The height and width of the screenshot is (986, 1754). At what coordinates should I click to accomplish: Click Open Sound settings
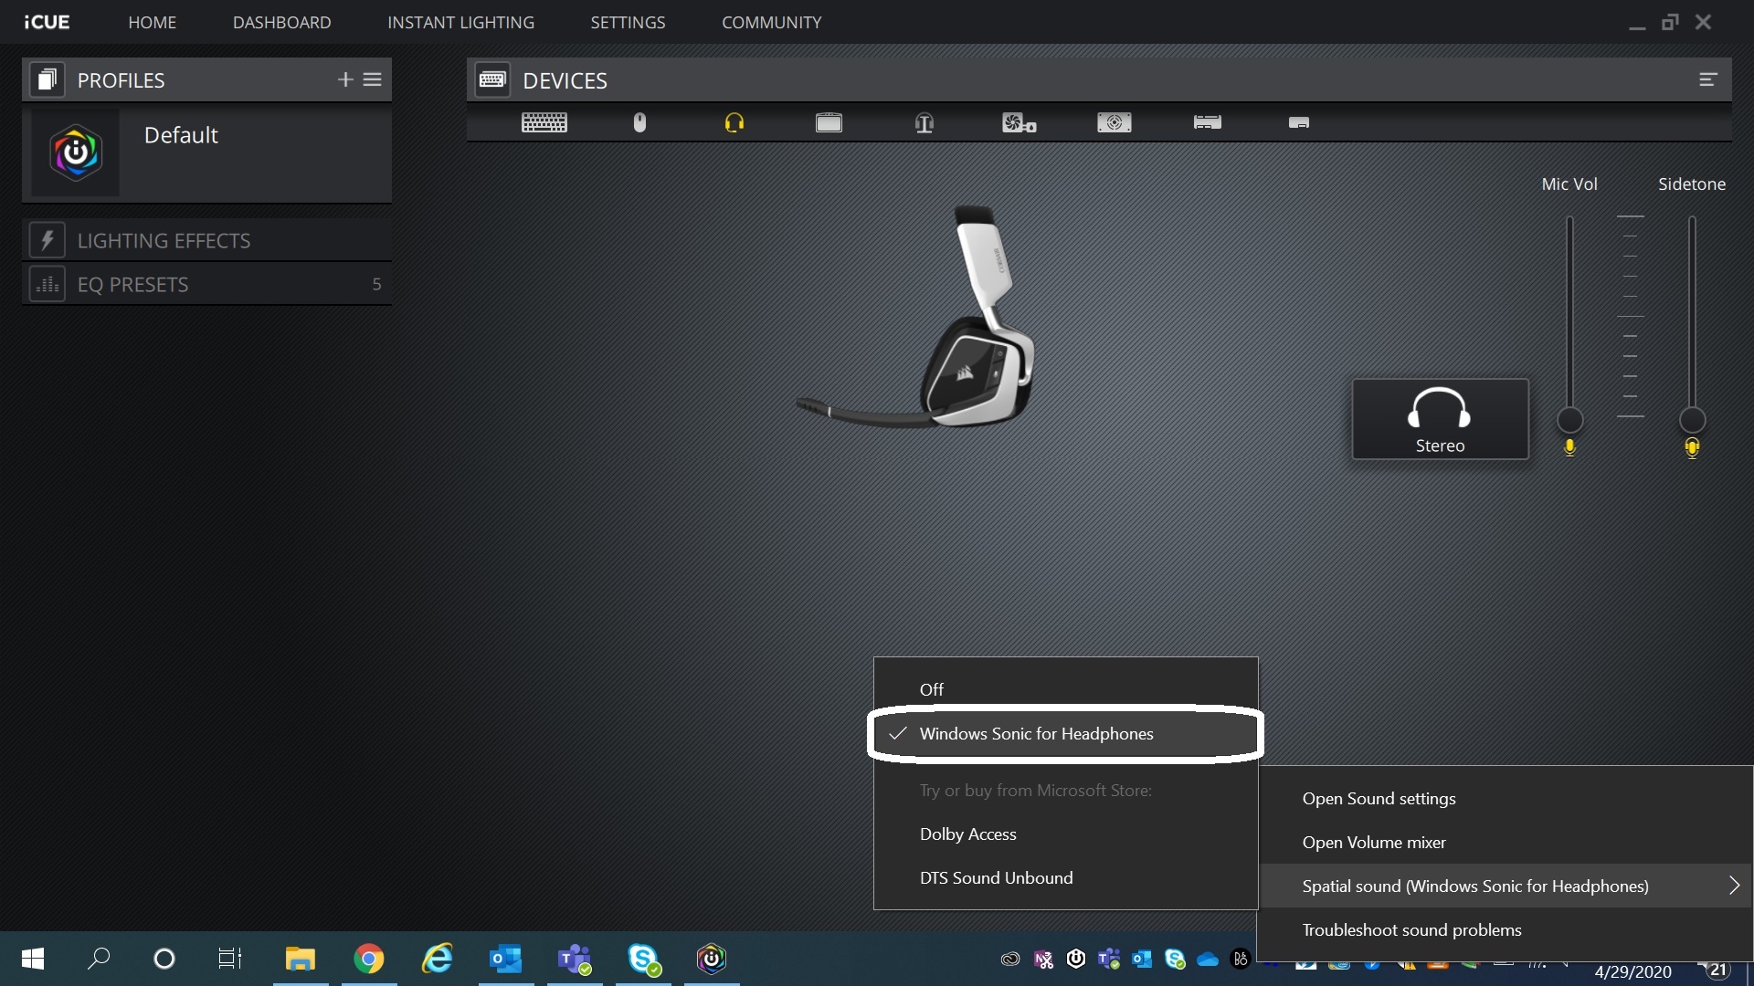(x=1506, y=798)
